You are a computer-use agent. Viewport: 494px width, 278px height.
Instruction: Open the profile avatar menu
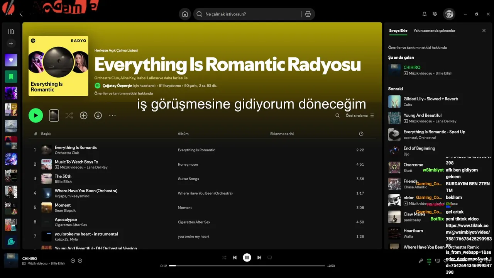[449, 14]
